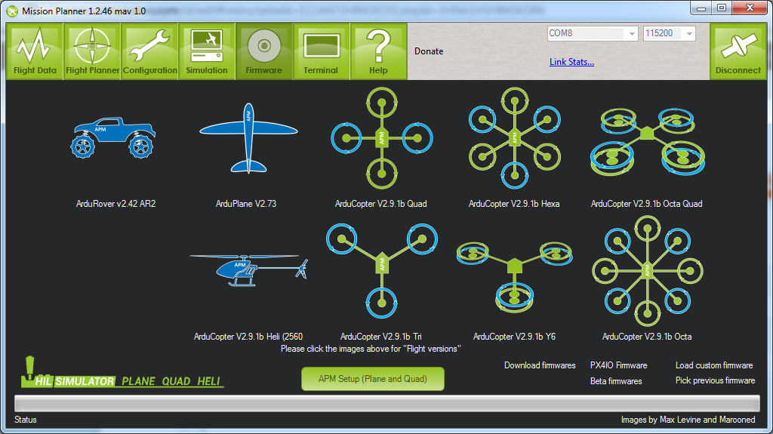Image resolution: width=773 pixels, height=434 pixels.
Task: Click the ArduRover v2.42 AR2 label
Action: point(115,204)
